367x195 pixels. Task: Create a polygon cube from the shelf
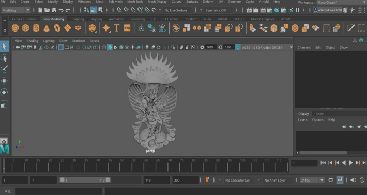25,28
